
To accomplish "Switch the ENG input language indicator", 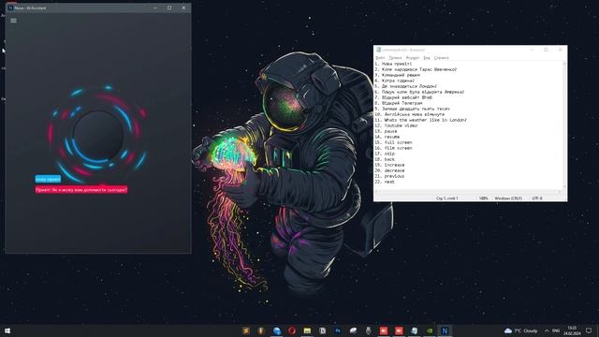I will 556,330.
